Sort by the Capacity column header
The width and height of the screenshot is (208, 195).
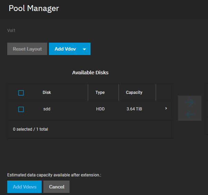134,93
